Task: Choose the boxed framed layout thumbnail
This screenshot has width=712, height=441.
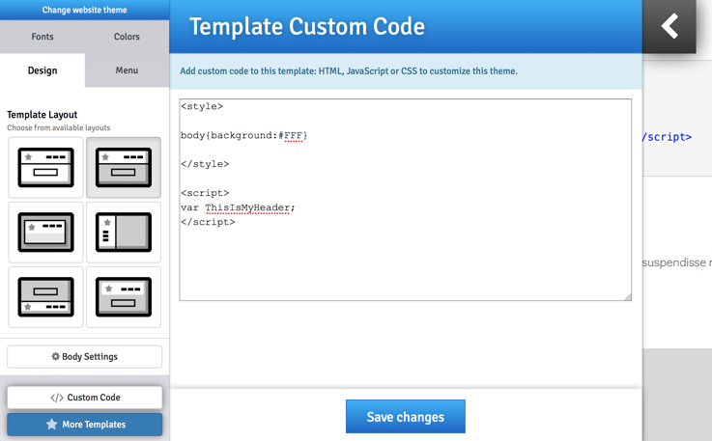Action: pyautogui.click(x=45, y=233)
